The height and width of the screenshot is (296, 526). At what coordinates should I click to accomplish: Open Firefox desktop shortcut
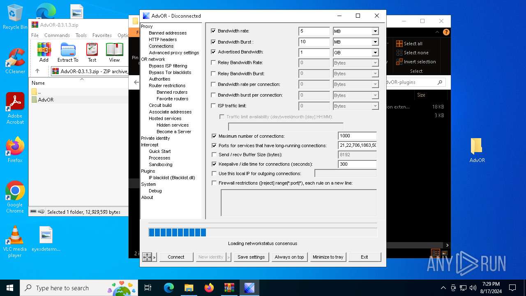coord(15,150)
